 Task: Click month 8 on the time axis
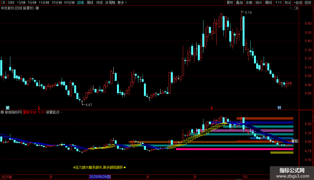click(148, 177)
